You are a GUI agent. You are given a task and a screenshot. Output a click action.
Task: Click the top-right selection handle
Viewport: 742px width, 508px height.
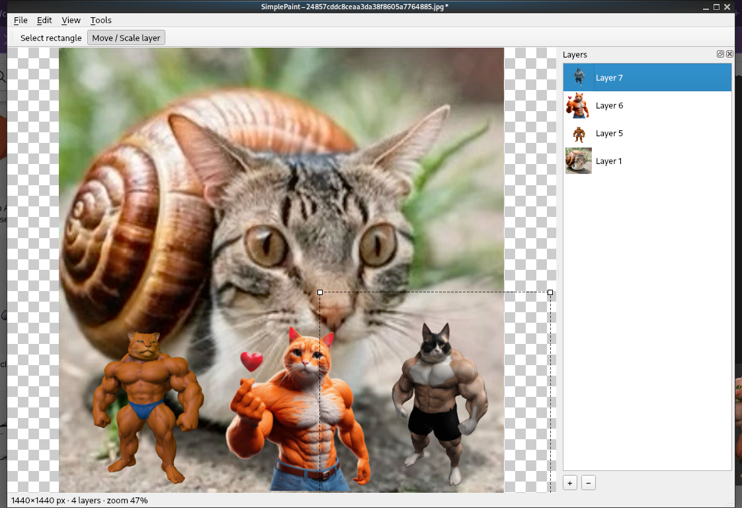[x=550, y=292]
